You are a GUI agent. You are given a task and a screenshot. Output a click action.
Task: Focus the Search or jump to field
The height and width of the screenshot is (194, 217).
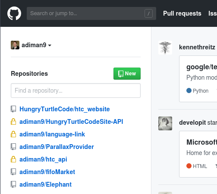(91, 13)
